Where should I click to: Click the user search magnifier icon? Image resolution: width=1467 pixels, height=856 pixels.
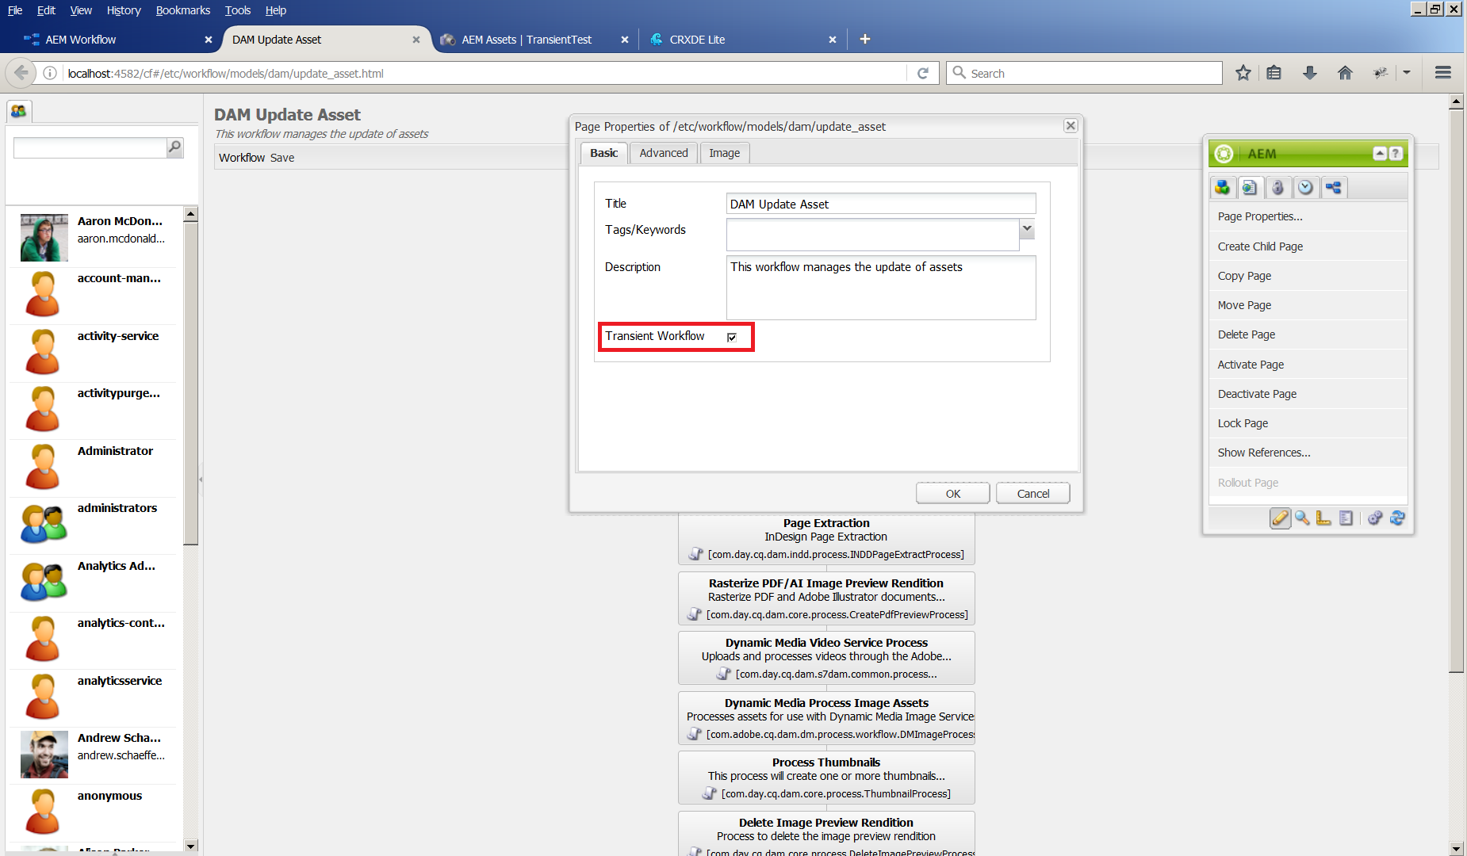(x=174, y=147)
